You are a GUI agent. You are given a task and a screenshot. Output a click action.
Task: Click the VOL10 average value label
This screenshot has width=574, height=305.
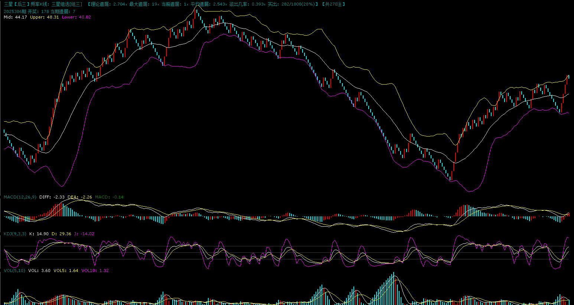(95, 270)
